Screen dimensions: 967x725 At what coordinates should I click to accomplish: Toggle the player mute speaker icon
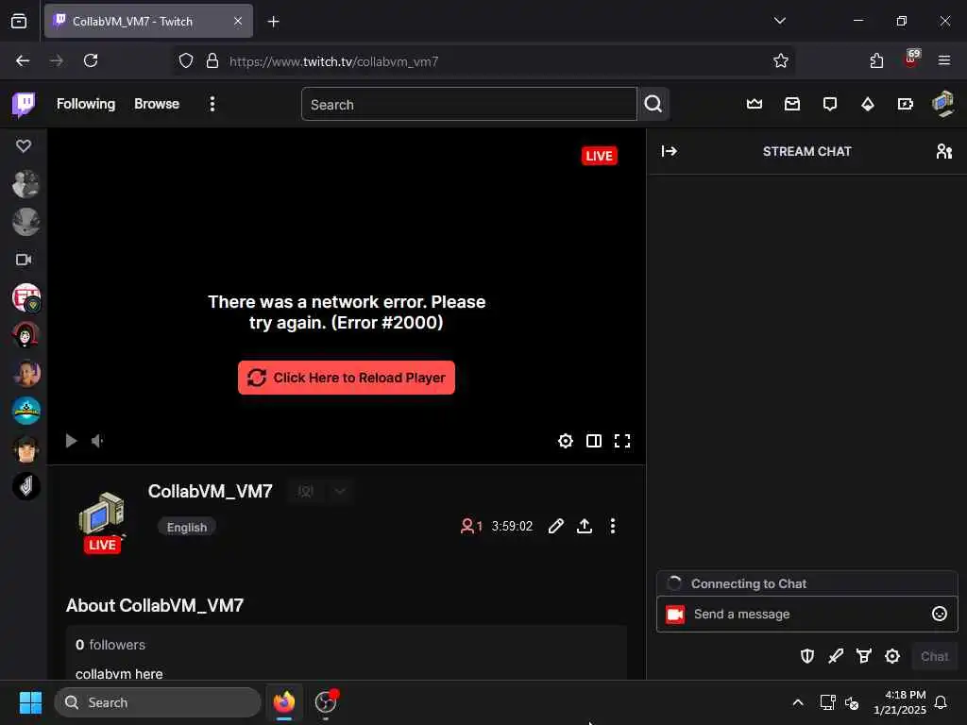97,441
